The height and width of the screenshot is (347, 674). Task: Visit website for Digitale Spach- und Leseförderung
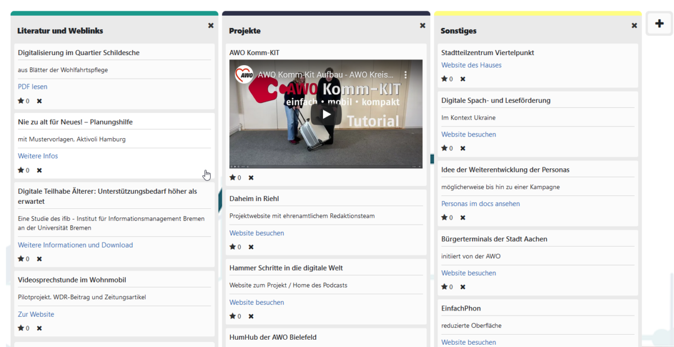(x=468, y=134)
